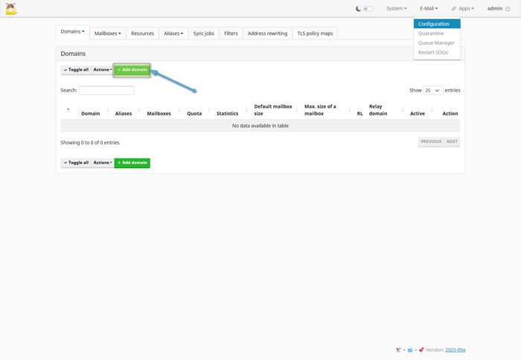The image size is (521, 360).
Task: Open the Aliases tab dropdown
Action: [x=173, y=33]
